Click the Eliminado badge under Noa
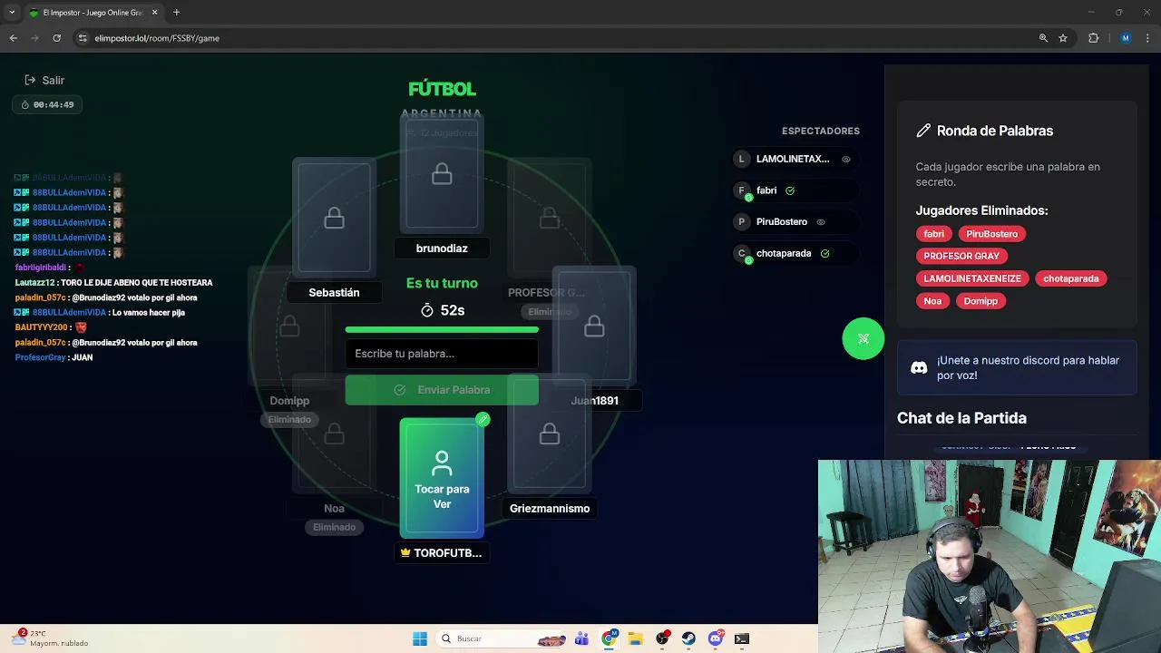 tap(334, 527)
